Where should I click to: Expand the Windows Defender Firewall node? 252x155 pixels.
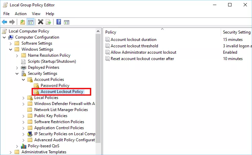(x=24, y=104)
